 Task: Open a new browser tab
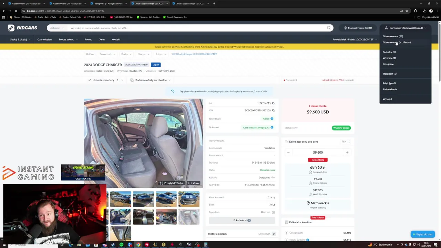(x=214, y=3)
